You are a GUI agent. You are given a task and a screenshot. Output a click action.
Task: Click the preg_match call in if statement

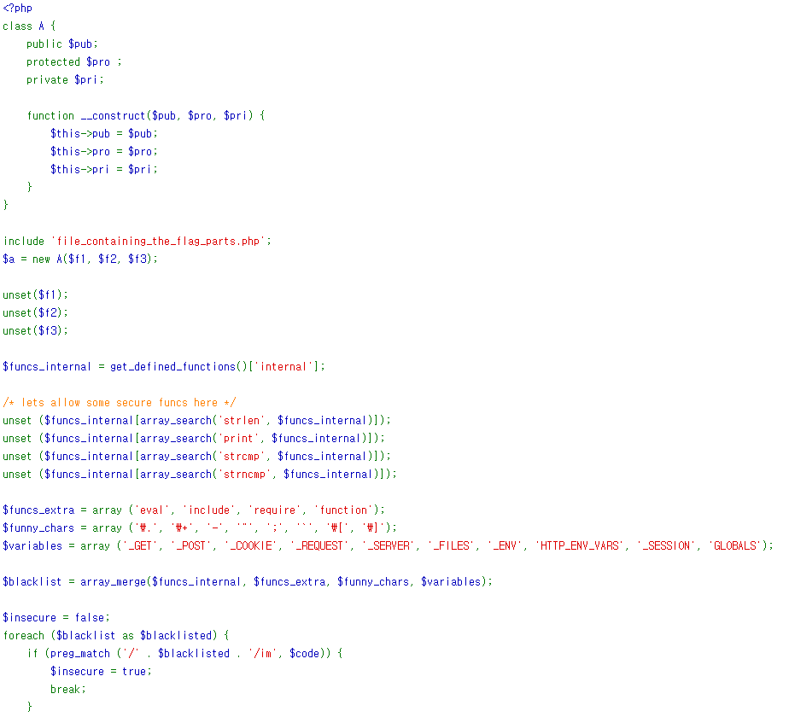pyautogui.click(x=188, y=654)
